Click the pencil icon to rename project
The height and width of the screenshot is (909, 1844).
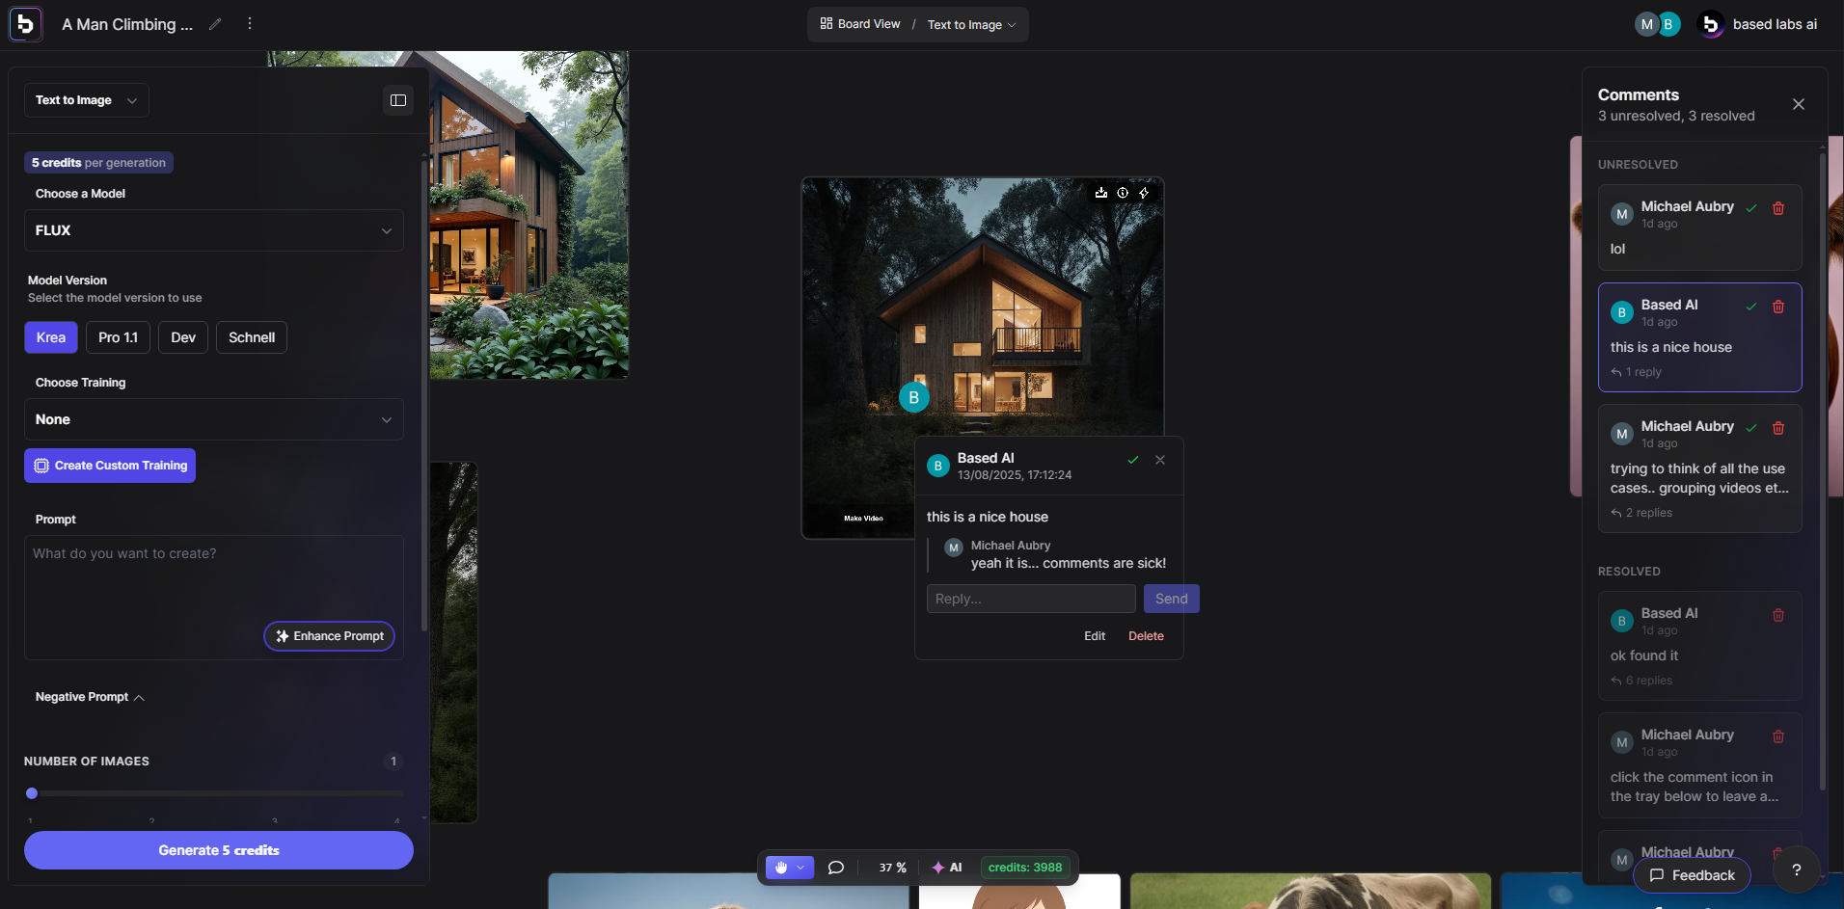pos(215,24)
